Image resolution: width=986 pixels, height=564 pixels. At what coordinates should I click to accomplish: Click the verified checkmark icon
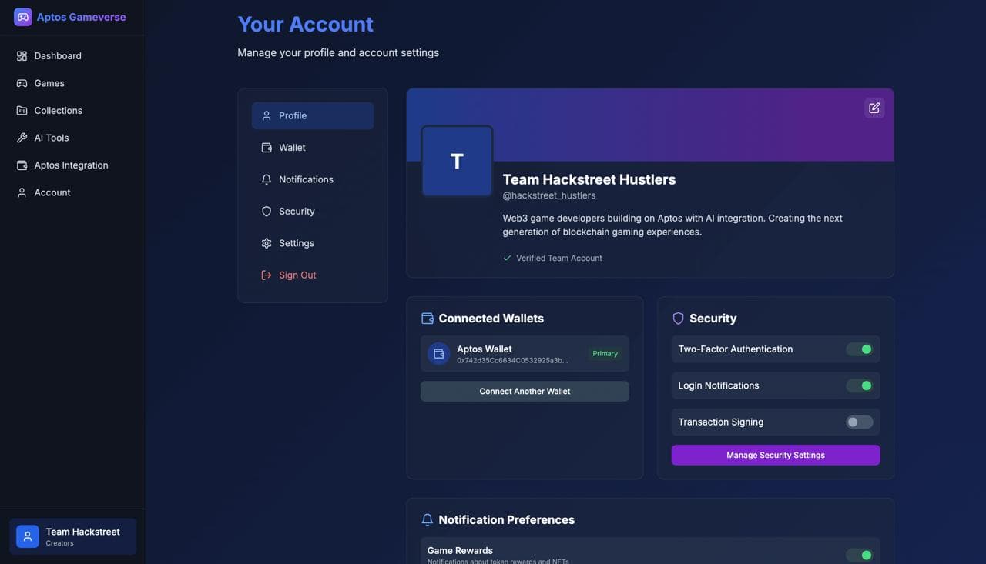click(507, 259)
